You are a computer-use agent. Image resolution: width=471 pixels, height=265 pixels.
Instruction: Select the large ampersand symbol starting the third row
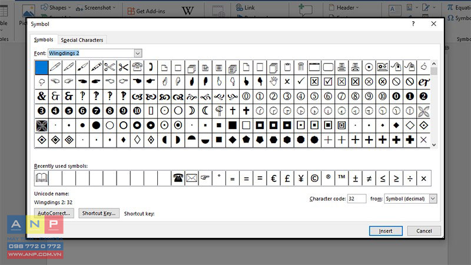click(x=41, y=96)
